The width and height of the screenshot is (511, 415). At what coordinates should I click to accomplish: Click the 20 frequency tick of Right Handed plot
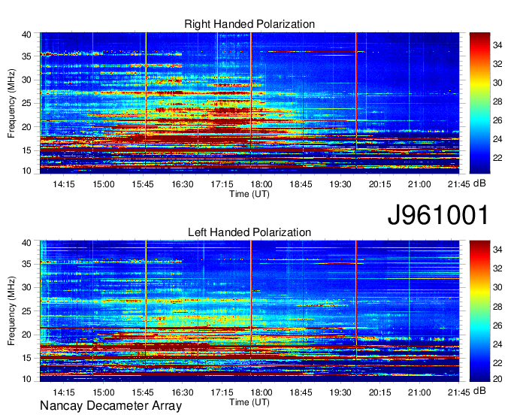click(27, 127)
